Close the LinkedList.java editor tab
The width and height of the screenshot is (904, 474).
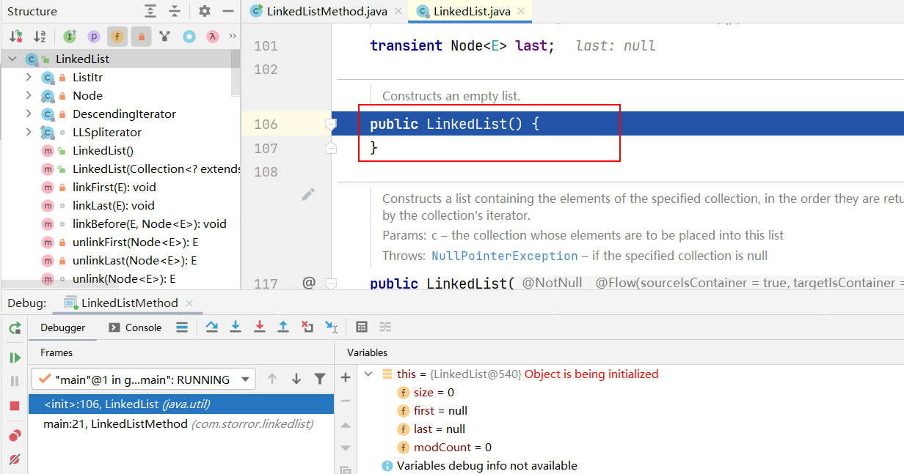[x=521, y=12]
